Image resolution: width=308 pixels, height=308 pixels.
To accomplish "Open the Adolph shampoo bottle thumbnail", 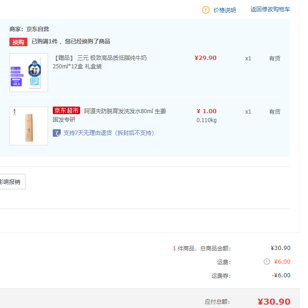I will (x=29, y=126).
